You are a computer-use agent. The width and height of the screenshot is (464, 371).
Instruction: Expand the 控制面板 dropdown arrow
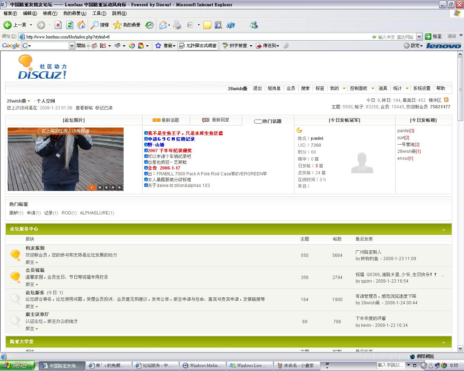[373, 88]
